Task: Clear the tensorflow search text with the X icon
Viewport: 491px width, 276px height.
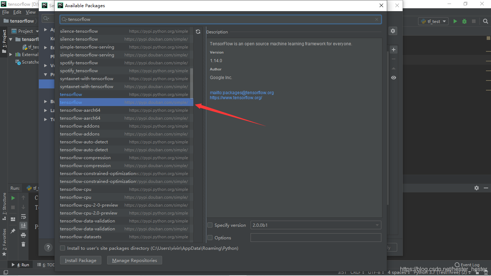Action: [x=377, y=19]
